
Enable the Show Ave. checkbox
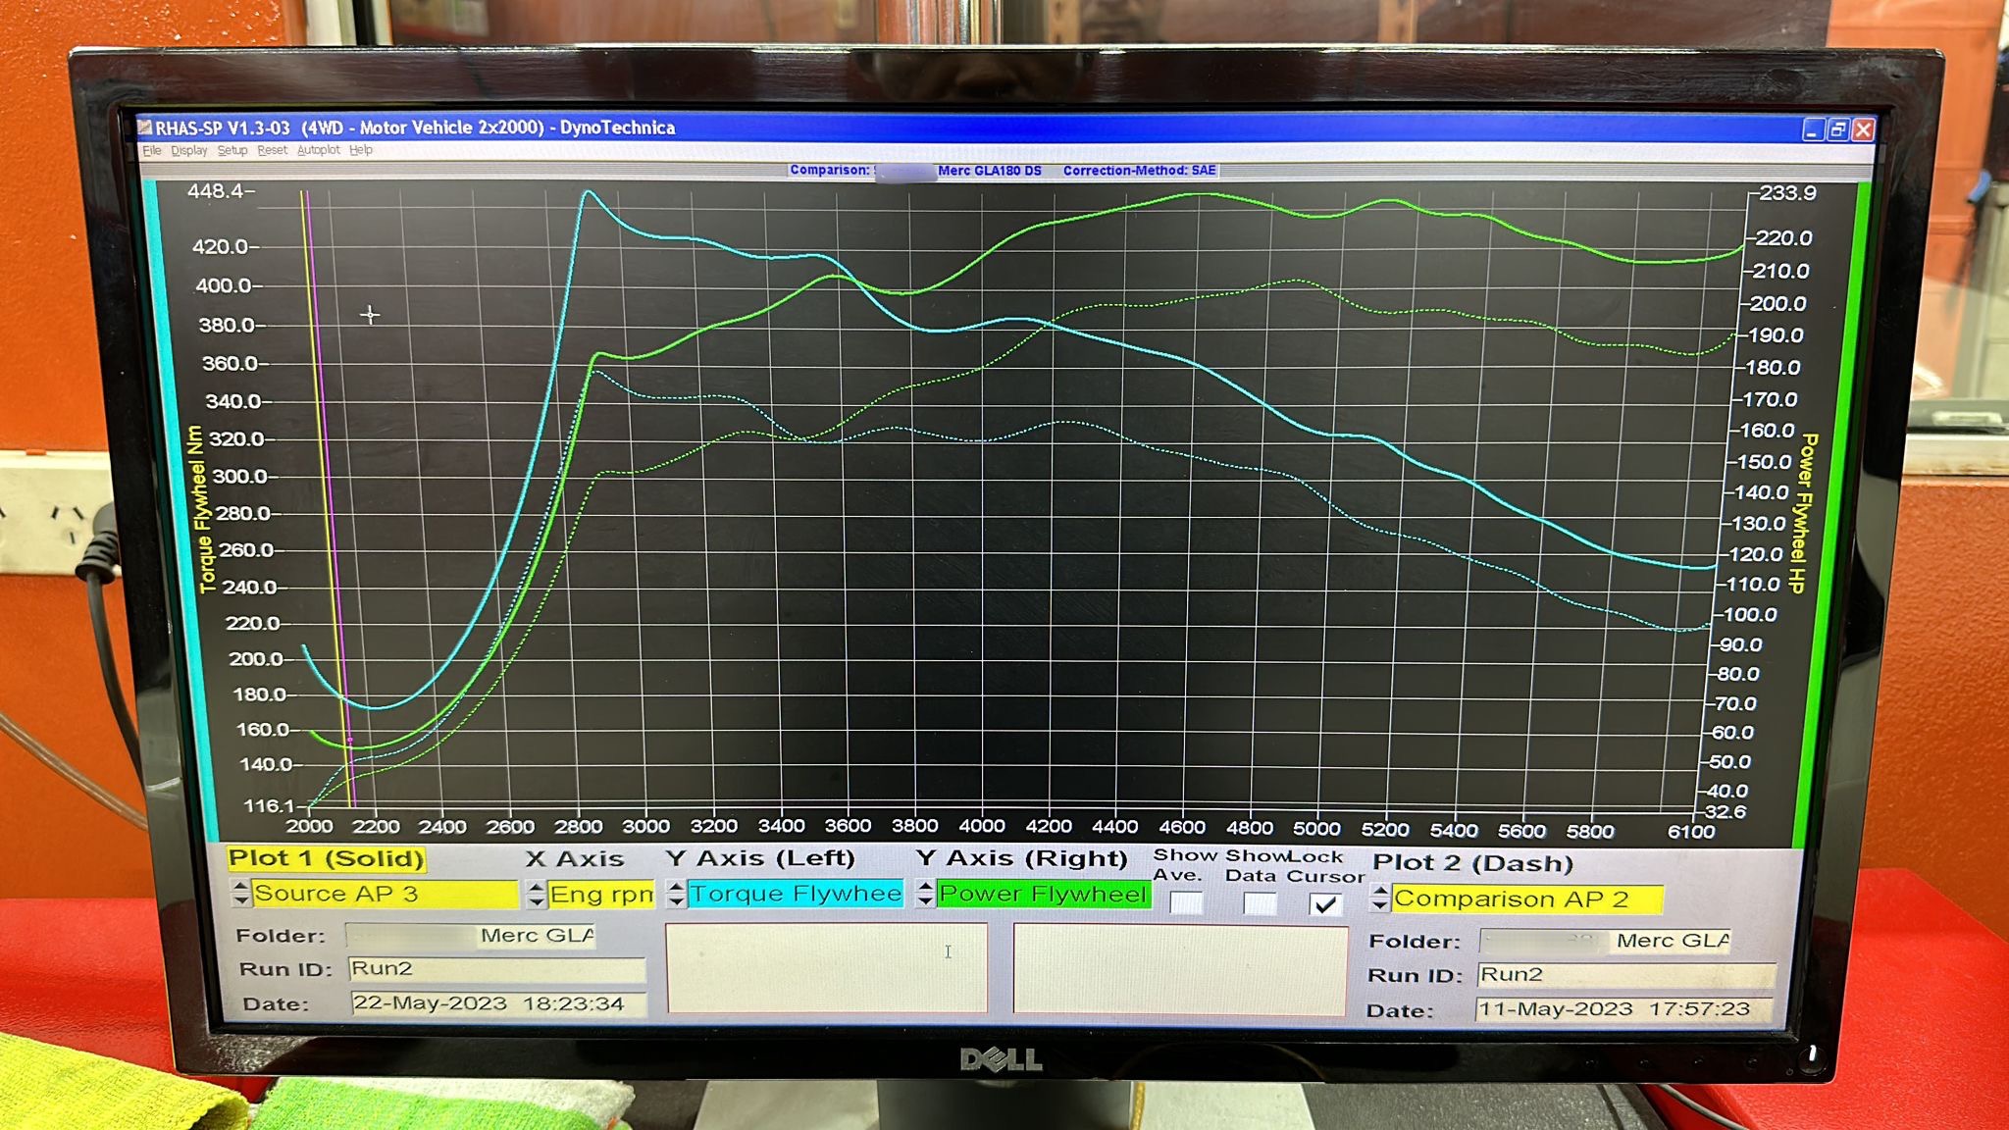[x=1186, y=902]
